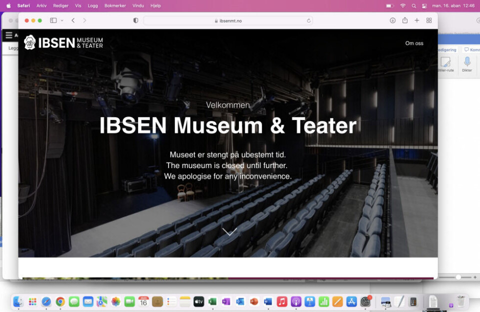This screenshot has width=480, height=312.
Task: Open Apple TV from the Dock
Action: pyautogui.click(x=199, y=301)
